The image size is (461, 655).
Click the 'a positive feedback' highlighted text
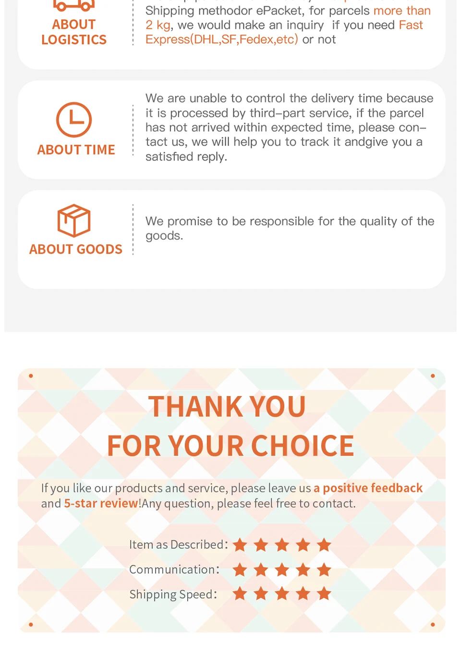pos(368,488)
